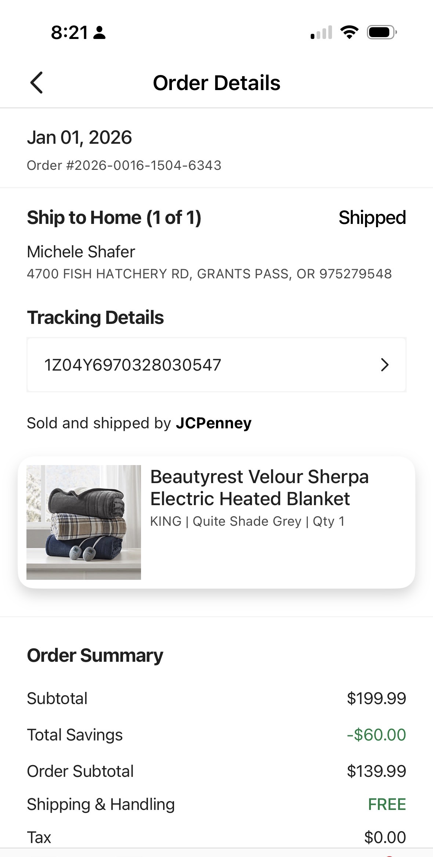Tap the 8:21 clock in status bar
Viewport: 433px width, 857px height.
tap(69, 32)
